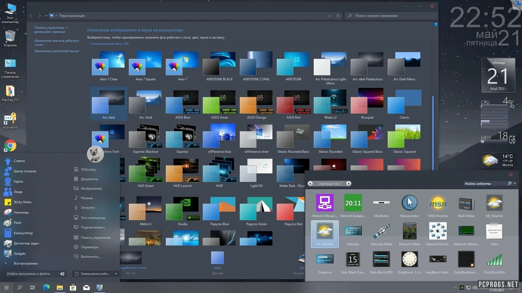Click Выполнить... in Start menu
The height and width of the screenshot is (293, 522).
coord(90,256)
